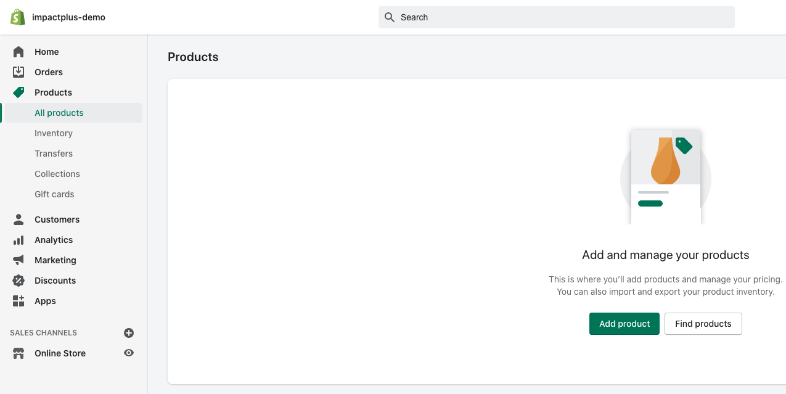This screenshot has height=394, width=786.
Task: Click the SALES CHANNELS heading
Action: [43, 333]
